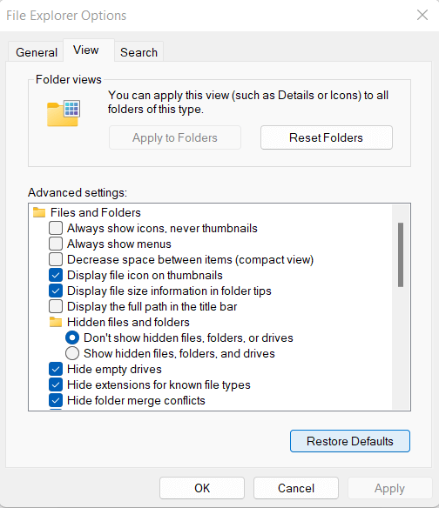Switch to the General tab
The height and width of the screenshot is (508, 439).
coord(37,52)
